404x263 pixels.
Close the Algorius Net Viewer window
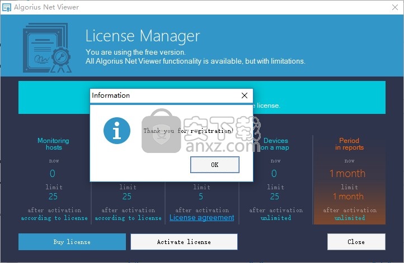[395, 7]
